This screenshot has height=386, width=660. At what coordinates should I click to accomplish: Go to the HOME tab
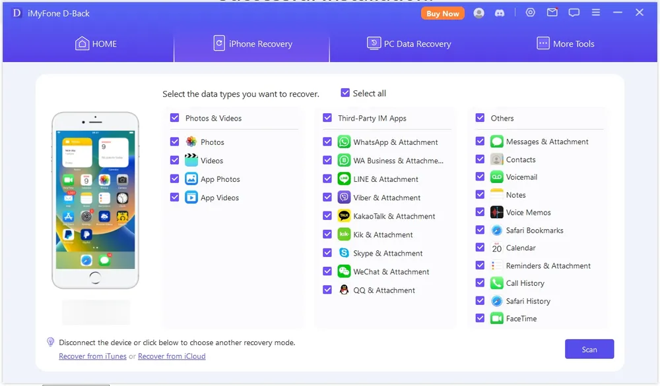tap(96, 43)
